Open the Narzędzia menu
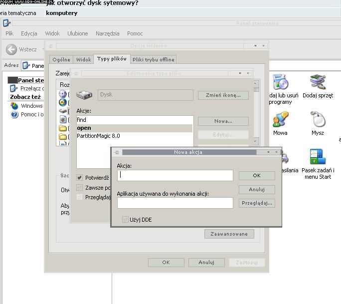This screenshot has width=341, height=304. [107, 33]
